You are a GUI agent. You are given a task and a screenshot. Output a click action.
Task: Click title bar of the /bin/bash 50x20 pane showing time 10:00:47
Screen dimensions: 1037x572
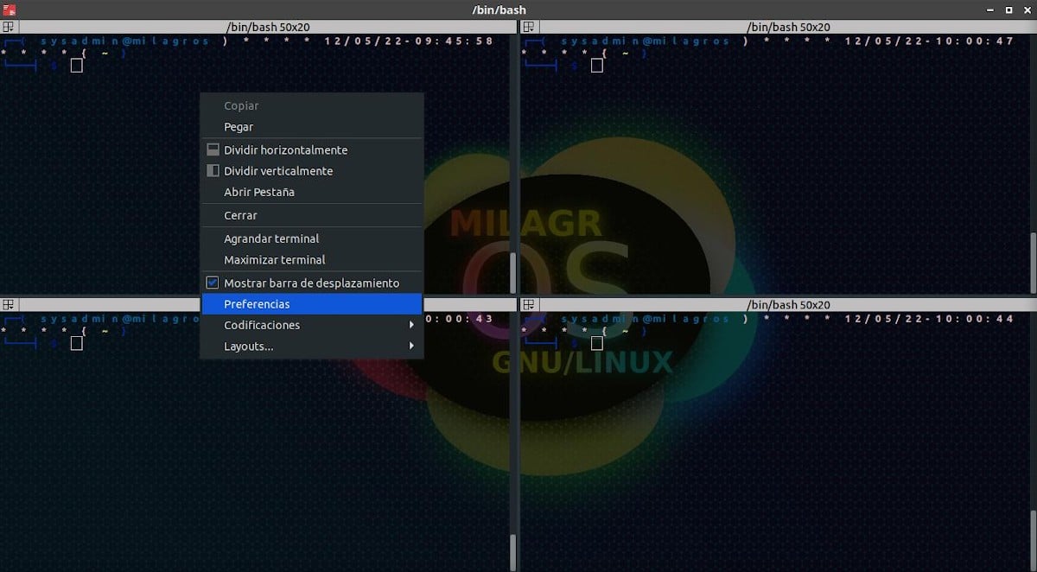click(x=786, y=27)
